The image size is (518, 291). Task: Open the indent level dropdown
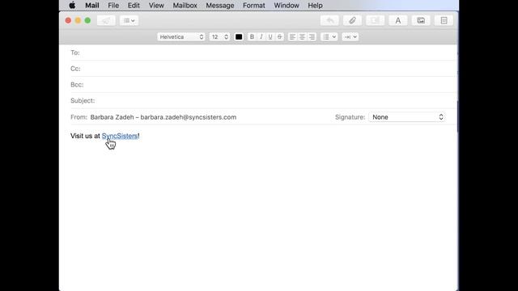pyautogui.click(x=350, y=37)
